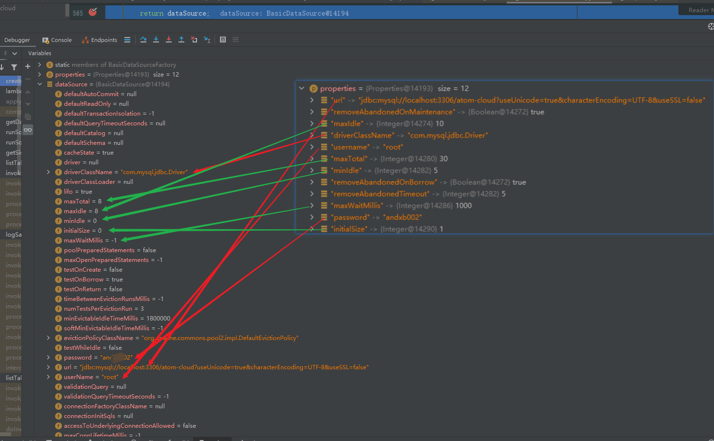
Task: Select the 'getDa' stack frame
Action: point(11,122)
